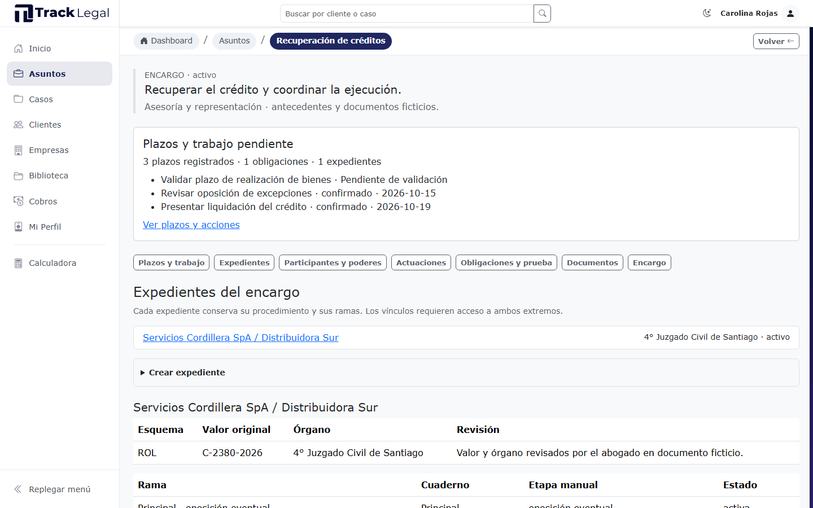Expand the Crear expediente section
The width and height of the screenshot is (813, 508).
(466, 373)
